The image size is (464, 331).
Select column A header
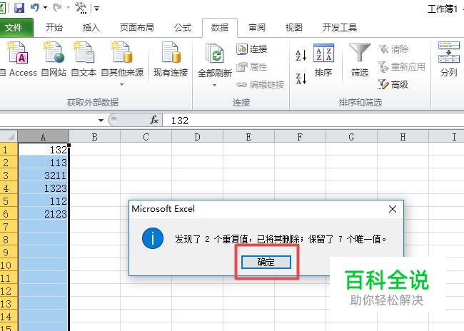pyautogui.click(x=44, y=137)
